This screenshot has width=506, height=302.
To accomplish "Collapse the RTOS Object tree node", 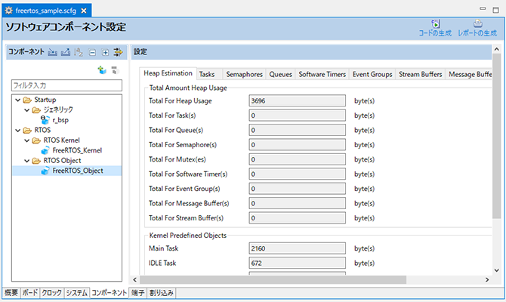I will [x=27, y=161].
